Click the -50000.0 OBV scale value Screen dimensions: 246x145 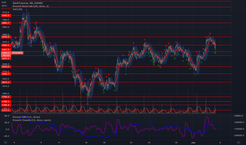(x=238, y=116)
